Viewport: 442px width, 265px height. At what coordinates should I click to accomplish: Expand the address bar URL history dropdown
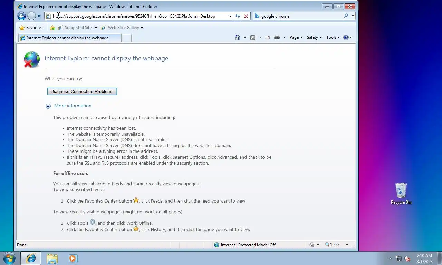pos(230,16)
